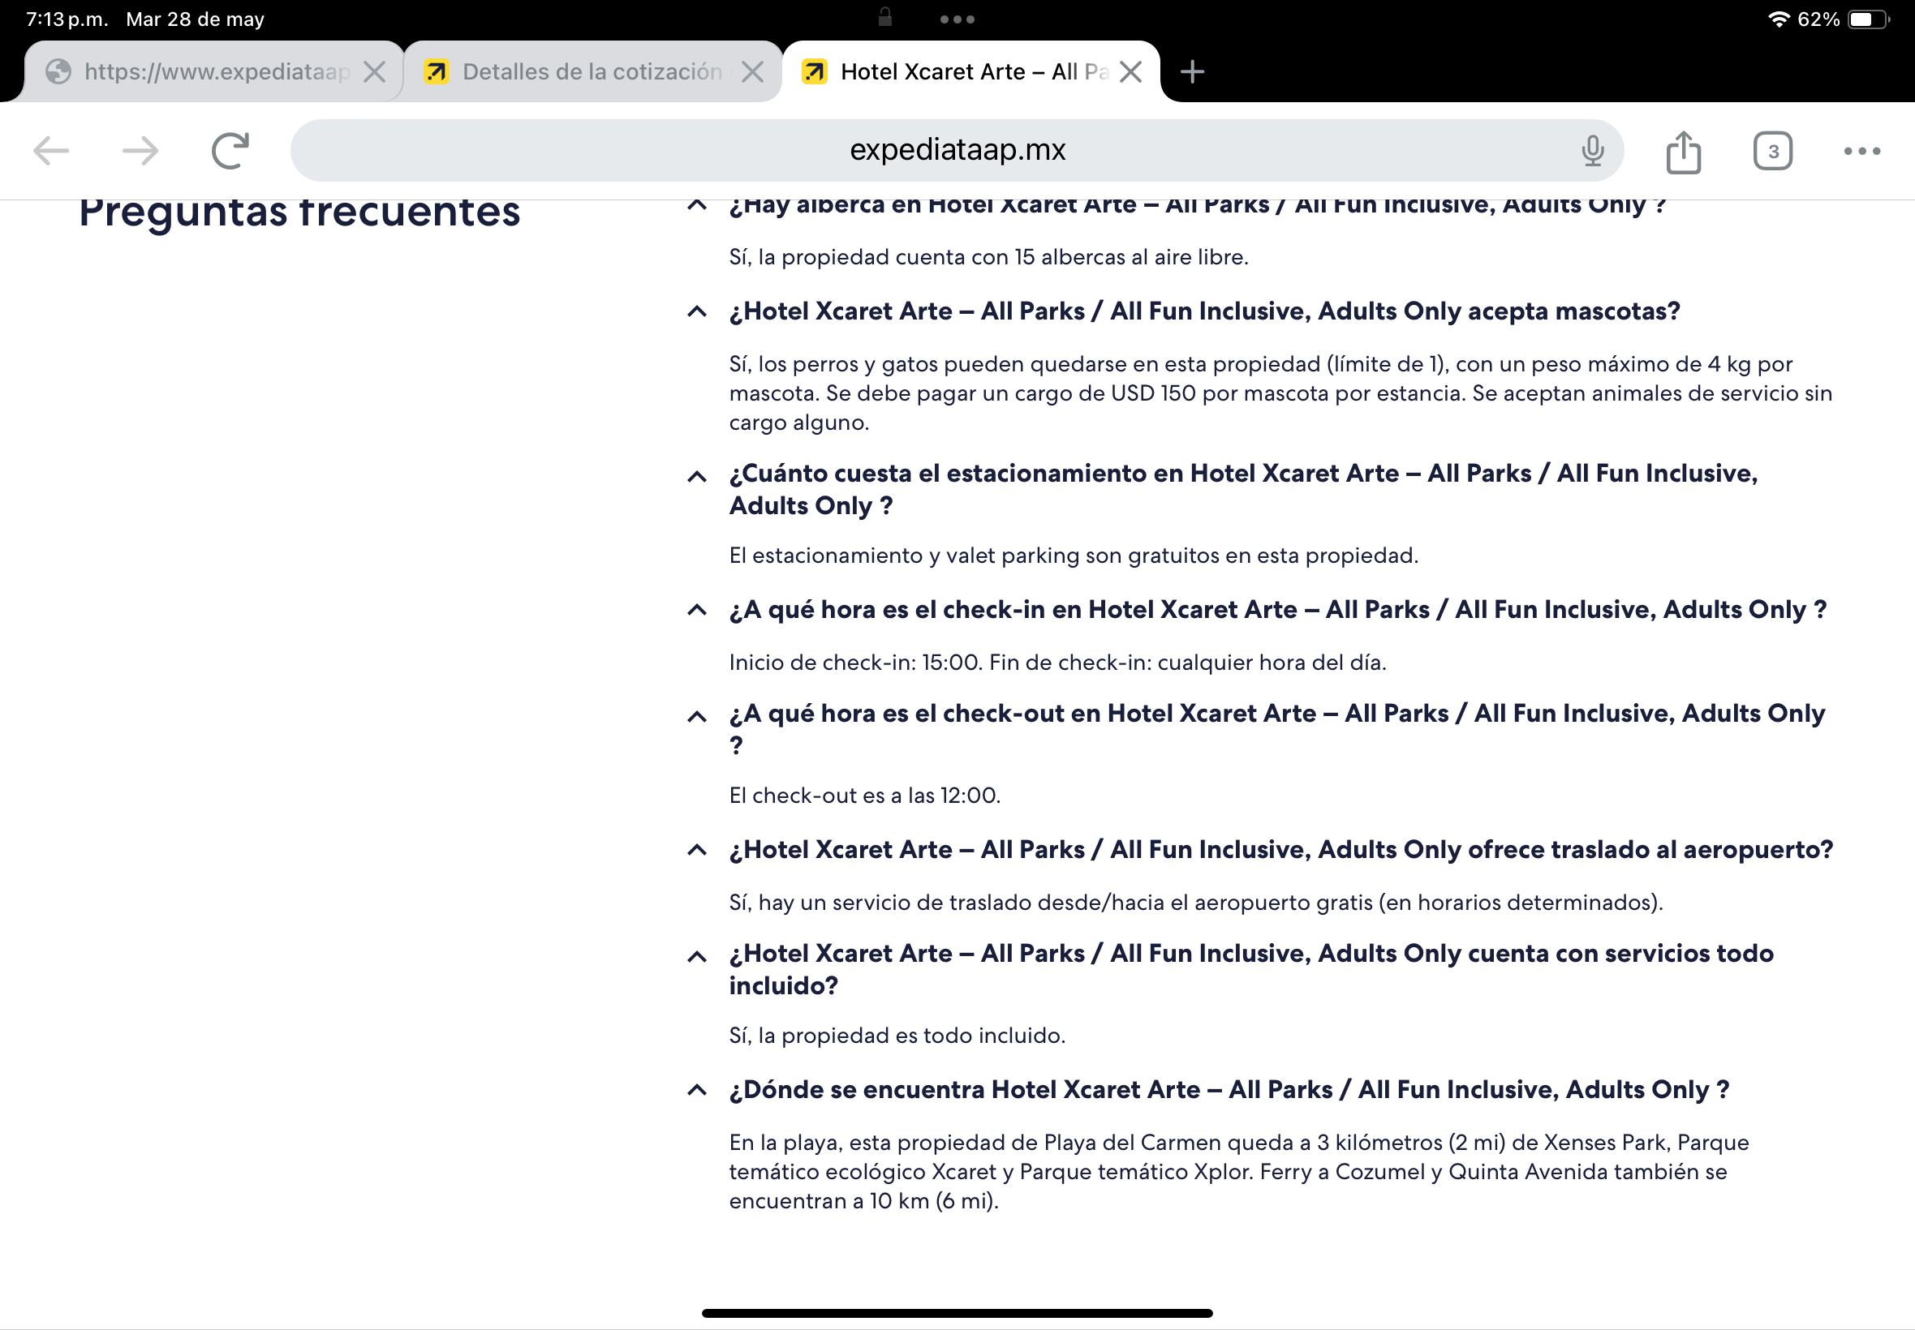Collapse the '¿Dónde se encuentra' question
The image size is (1915, 1330).
tap(697, 1090)
